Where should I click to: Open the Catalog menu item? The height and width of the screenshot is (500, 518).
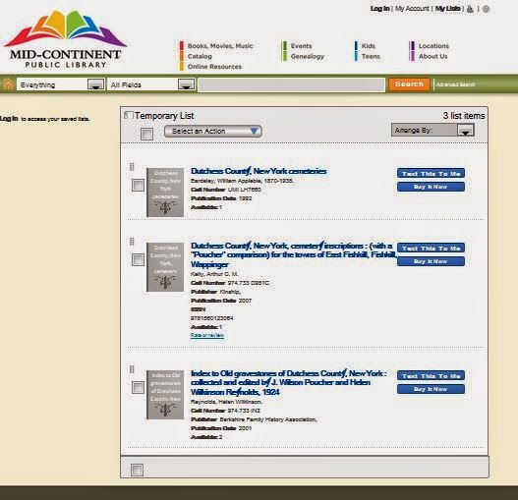(200, 56)
